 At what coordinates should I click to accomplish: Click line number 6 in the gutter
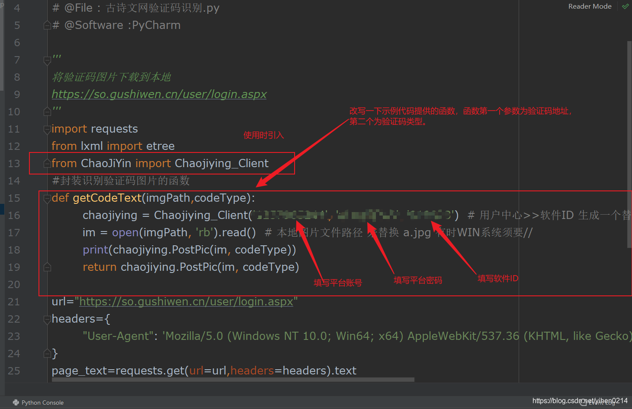[x=17, y=42]
